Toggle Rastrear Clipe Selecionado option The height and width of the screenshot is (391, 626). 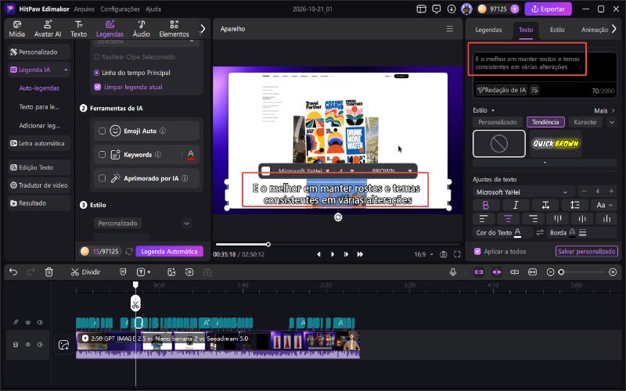96,57
